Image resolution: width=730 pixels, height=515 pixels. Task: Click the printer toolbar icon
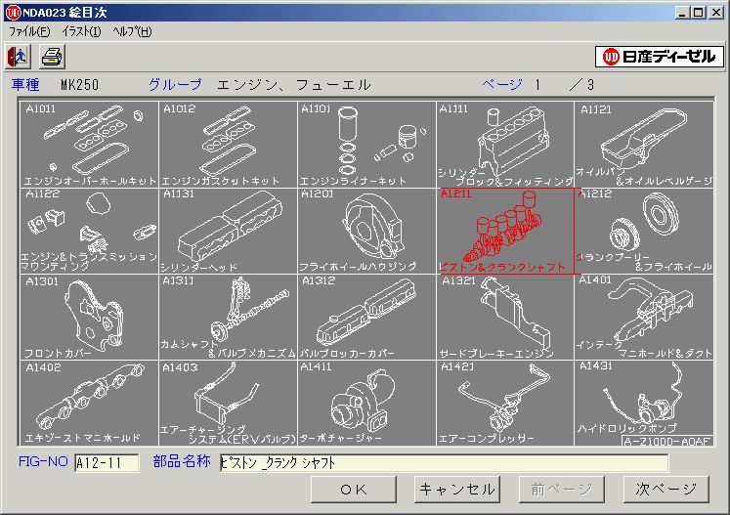[51, 56]
